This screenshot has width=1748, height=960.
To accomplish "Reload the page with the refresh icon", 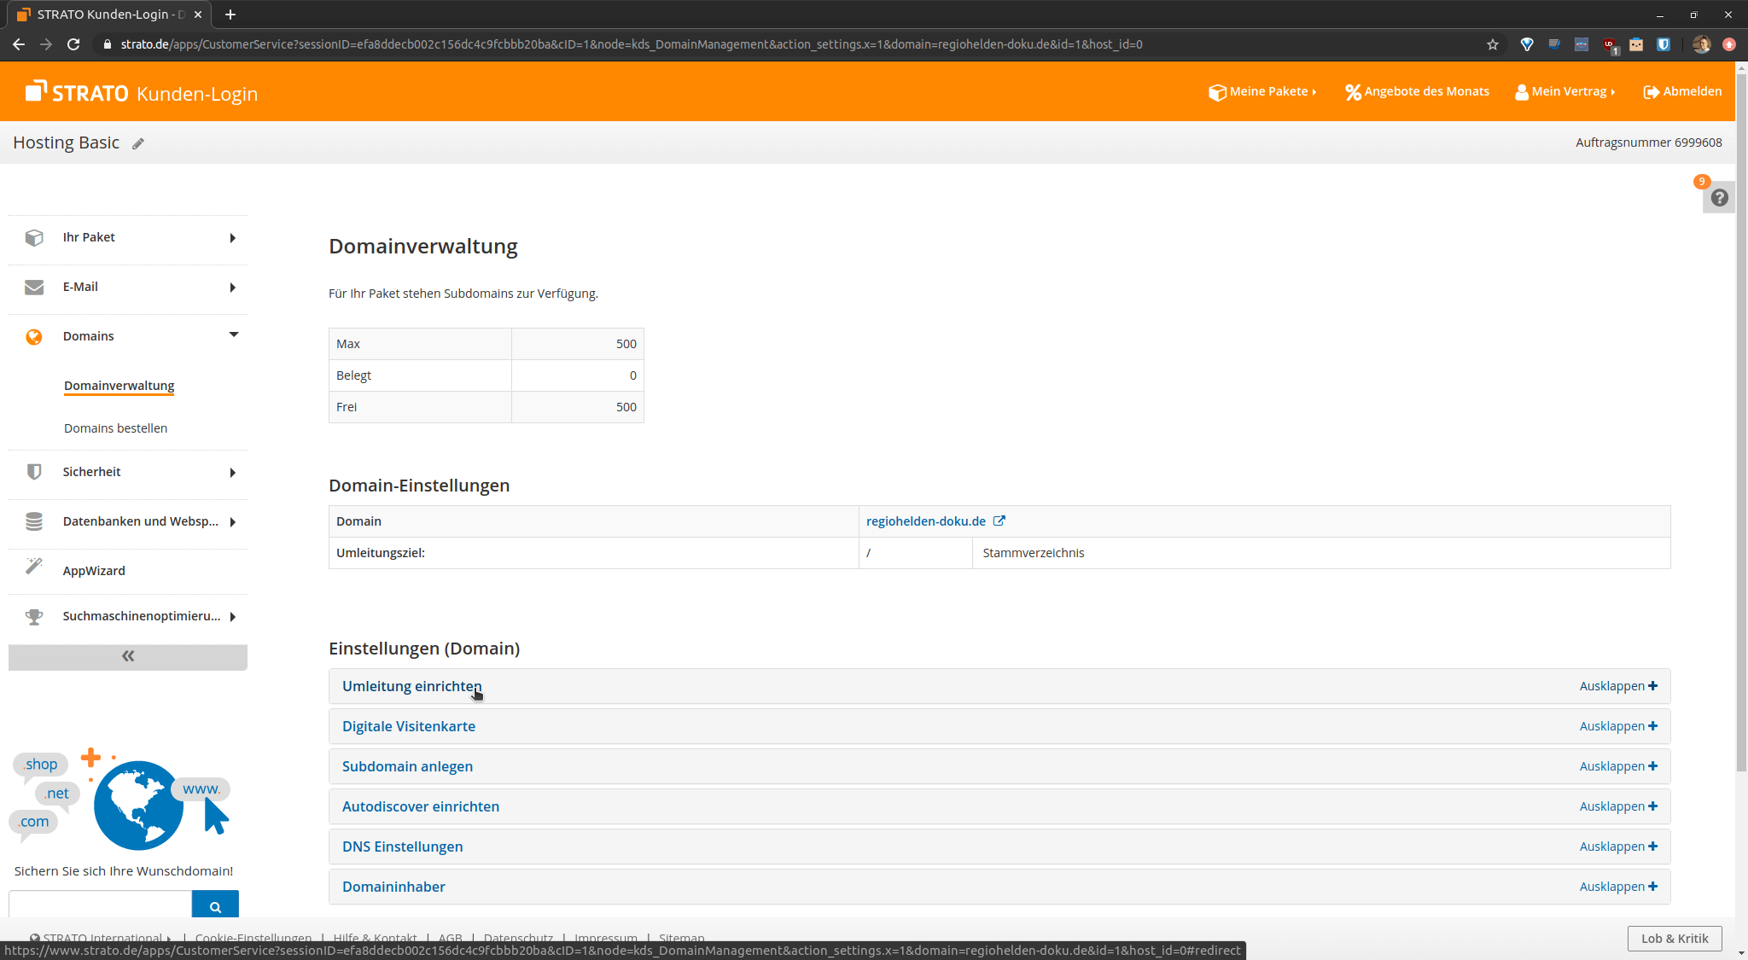I will point(73,44).
